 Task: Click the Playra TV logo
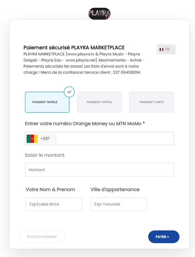click(x=99, y=14)
